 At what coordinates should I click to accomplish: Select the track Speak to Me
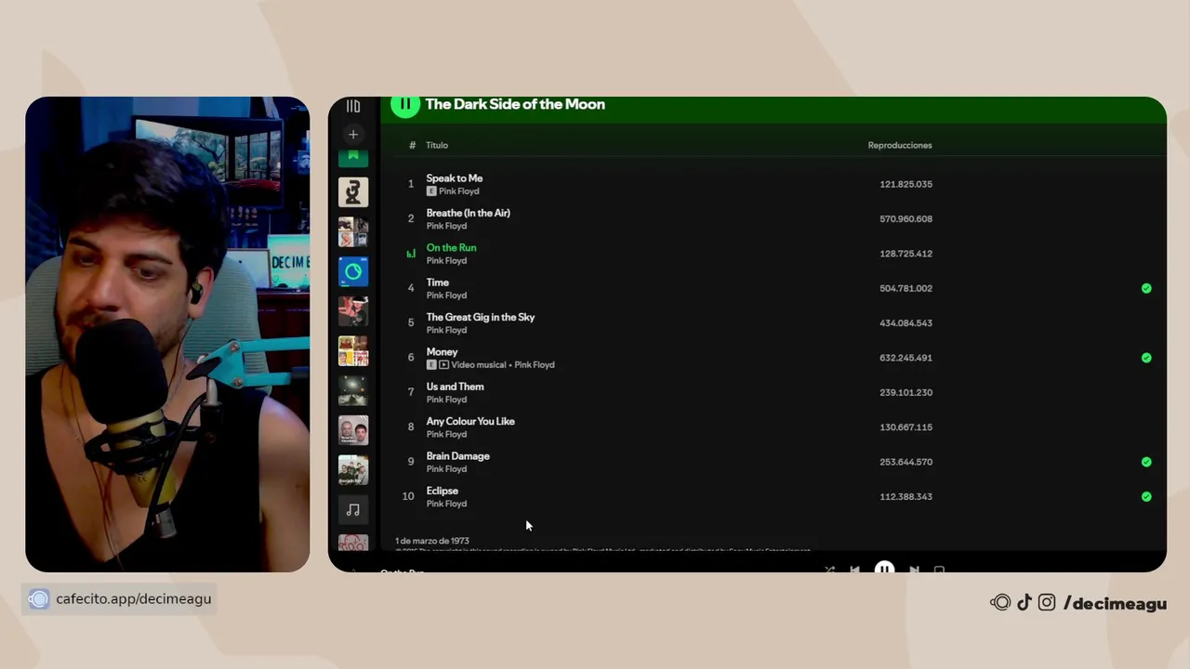pyautogui.click(x=455, y=178)
